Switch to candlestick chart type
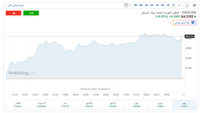201x113 pixels. point(194,5)
